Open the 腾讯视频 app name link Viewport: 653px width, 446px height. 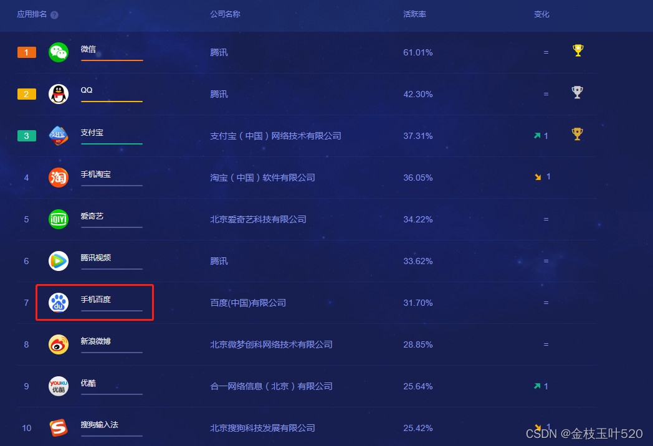tap(95, 258)
